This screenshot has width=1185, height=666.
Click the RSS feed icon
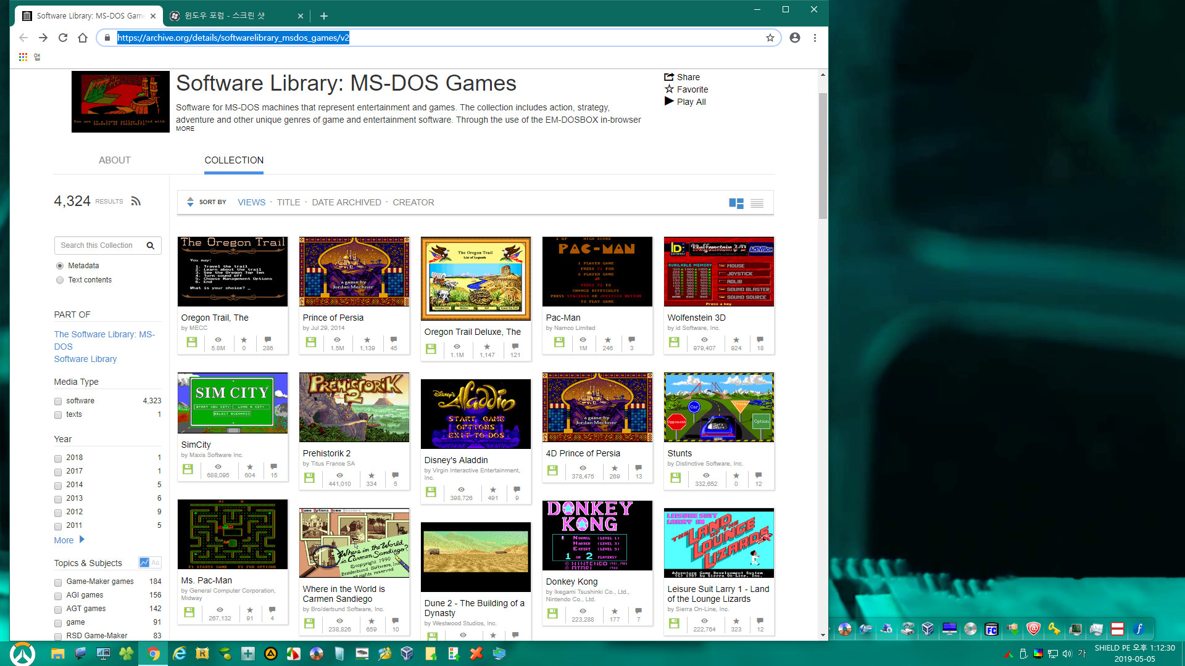pyautogui.click(x=136, y=201)
